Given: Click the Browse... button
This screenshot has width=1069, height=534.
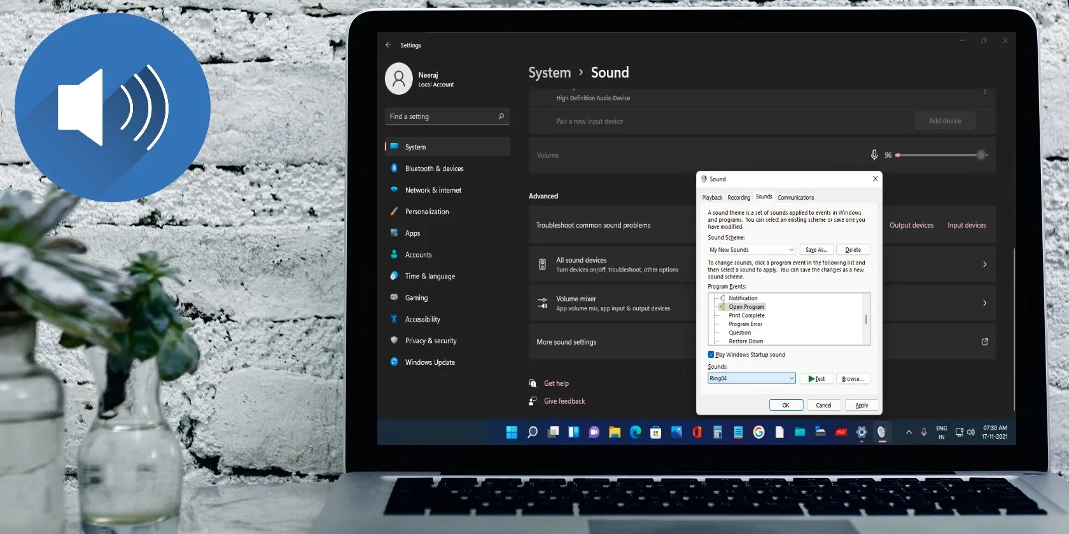Looking at the screenshot, I should (x=853, y=379).
